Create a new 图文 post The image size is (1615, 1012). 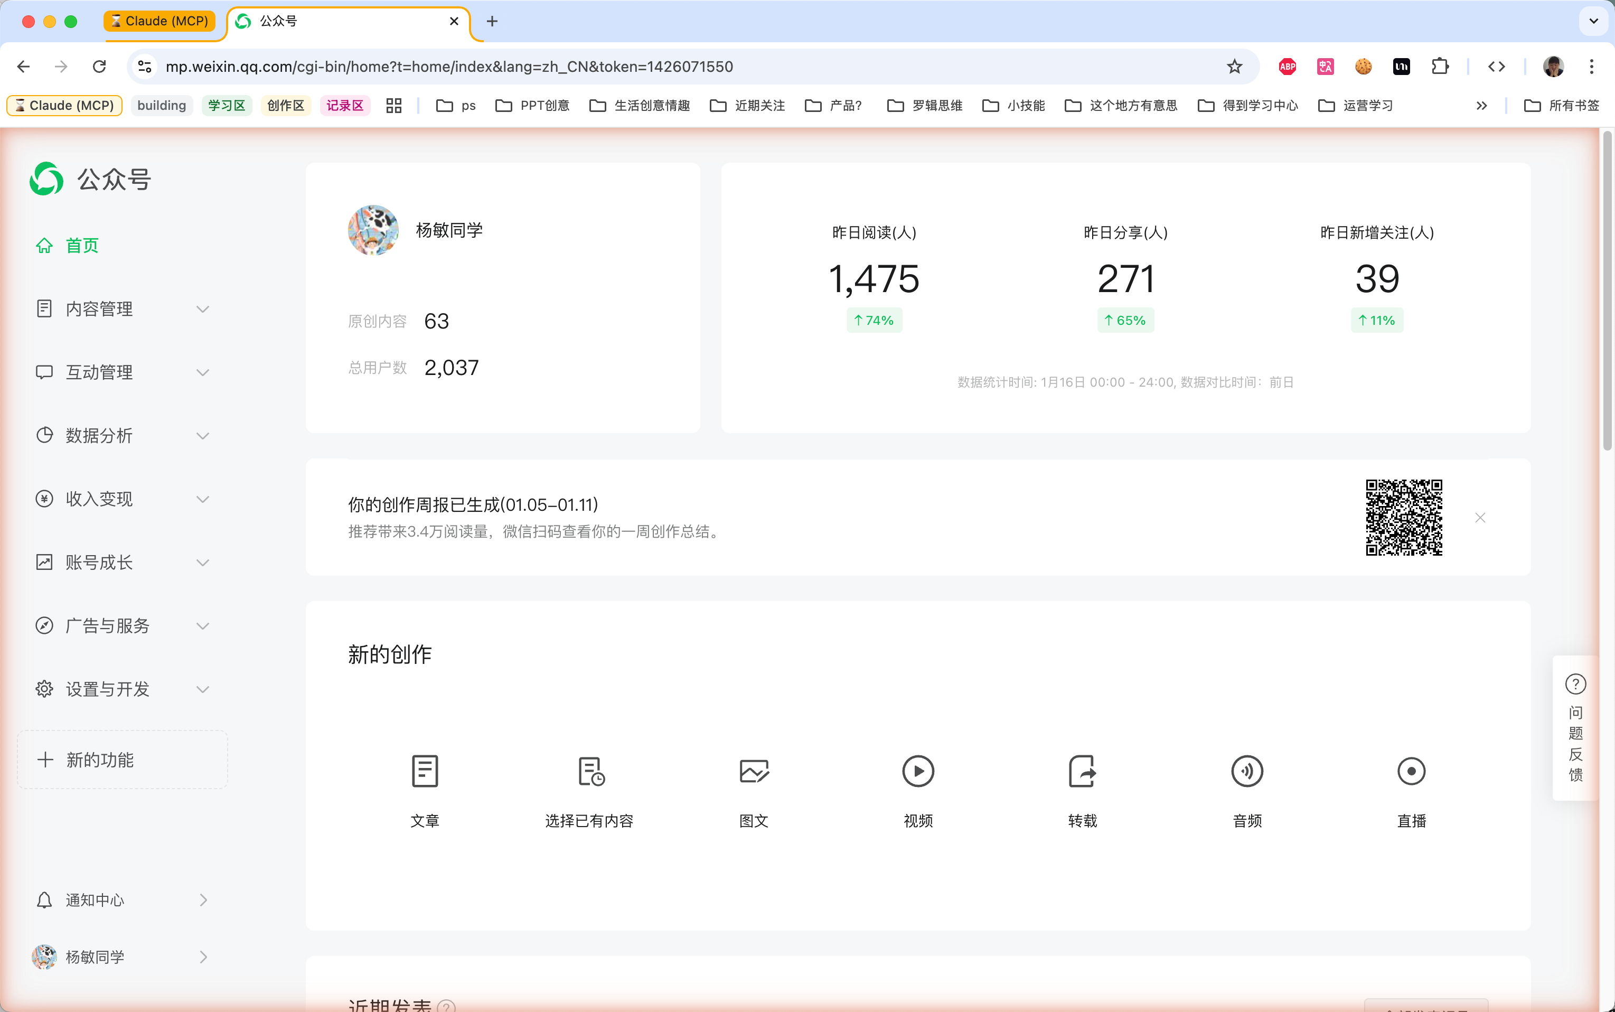click(x=754, y=771)
